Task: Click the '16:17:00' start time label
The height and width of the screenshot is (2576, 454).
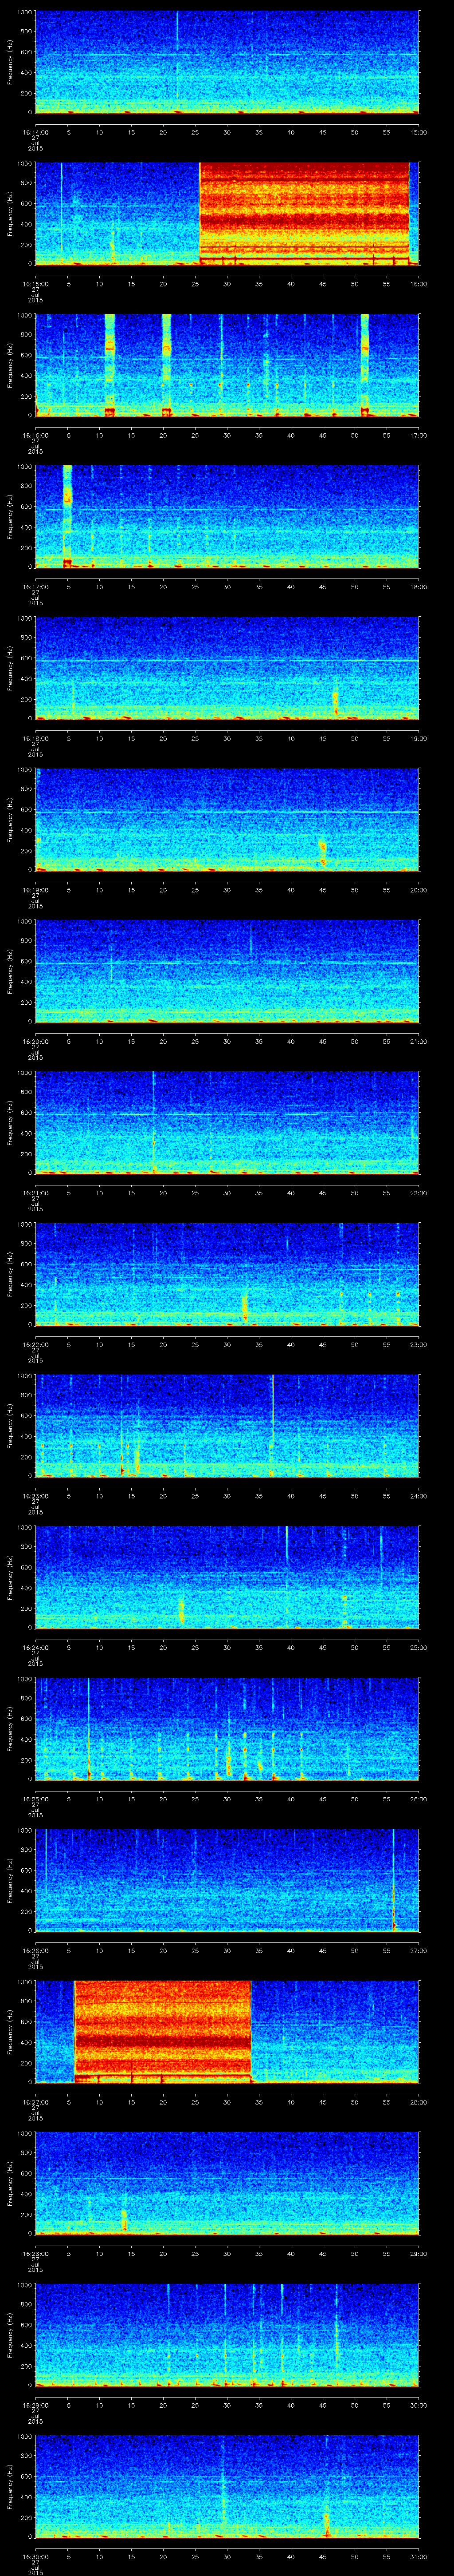Action: (x=35, y=587)
